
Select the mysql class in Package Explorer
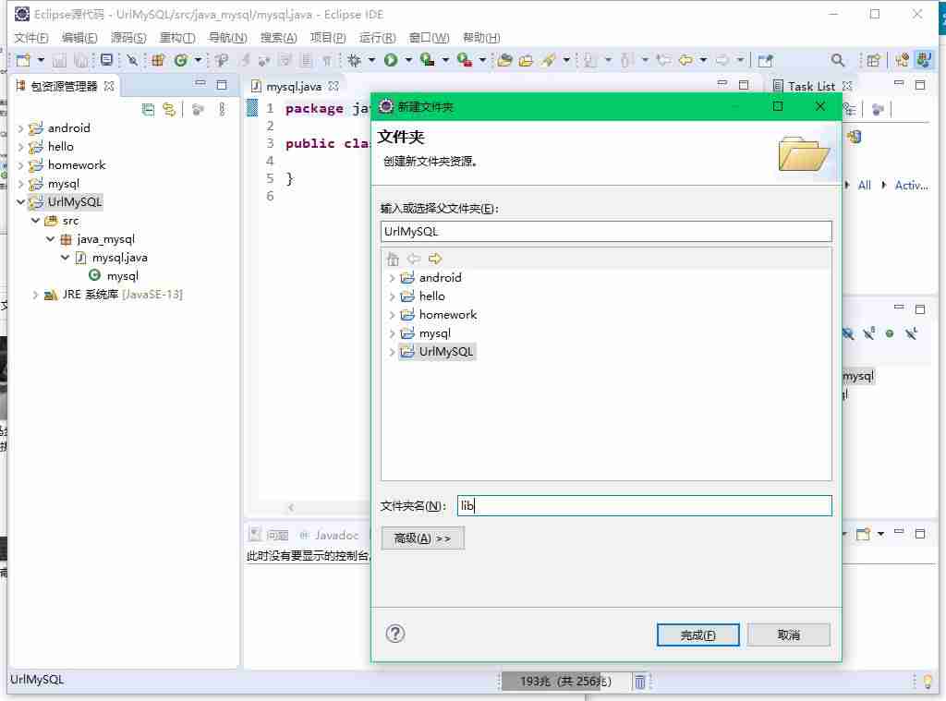coord(123,276)
